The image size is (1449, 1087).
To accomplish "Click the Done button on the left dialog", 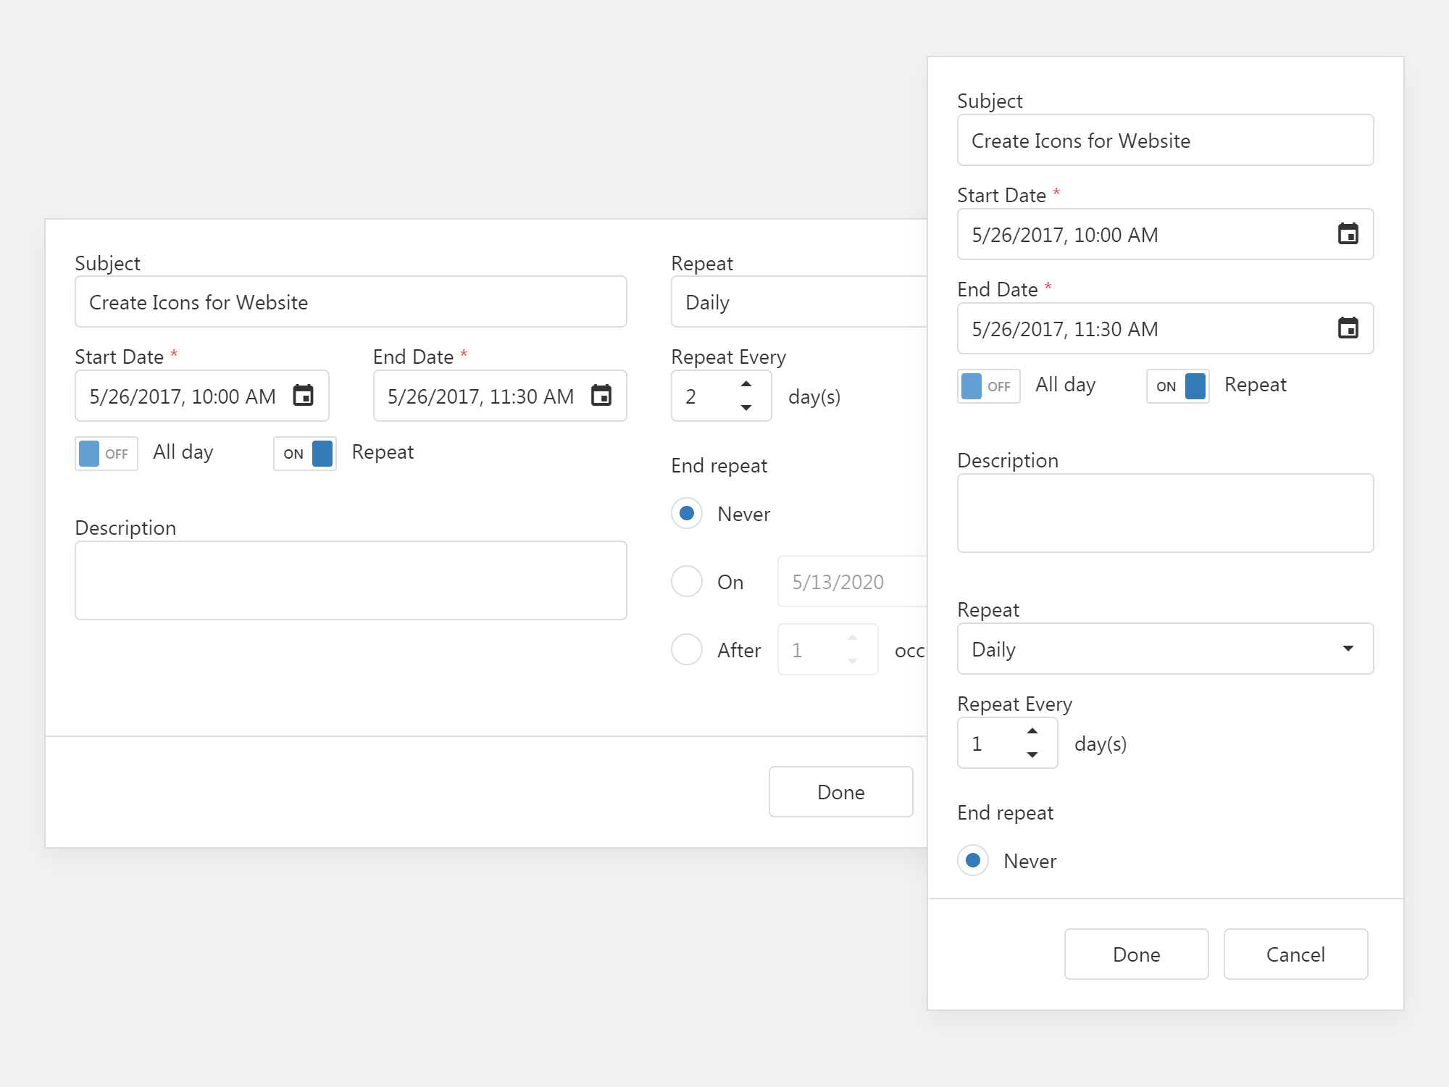I will tap(842, 792).
